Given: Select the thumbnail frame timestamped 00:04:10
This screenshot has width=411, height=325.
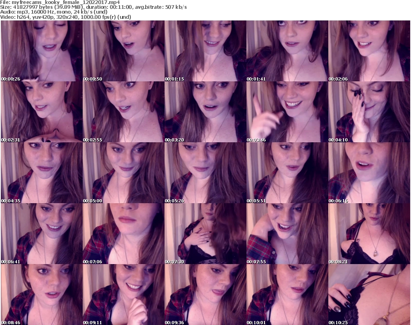Looking at the screenshot, I should [x=369, y=112].
